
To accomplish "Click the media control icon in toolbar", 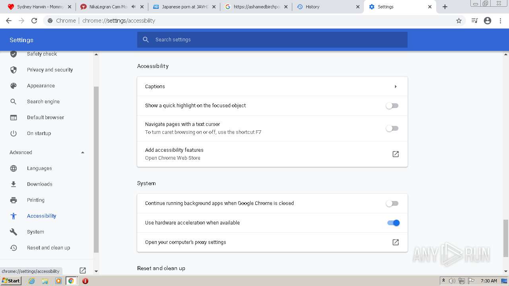I will click(x=474, y=21).
